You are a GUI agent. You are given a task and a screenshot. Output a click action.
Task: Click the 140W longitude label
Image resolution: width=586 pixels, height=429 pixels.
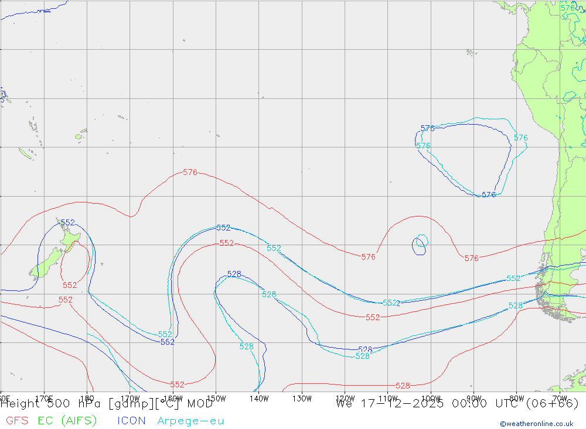click(x=259, y=399)
